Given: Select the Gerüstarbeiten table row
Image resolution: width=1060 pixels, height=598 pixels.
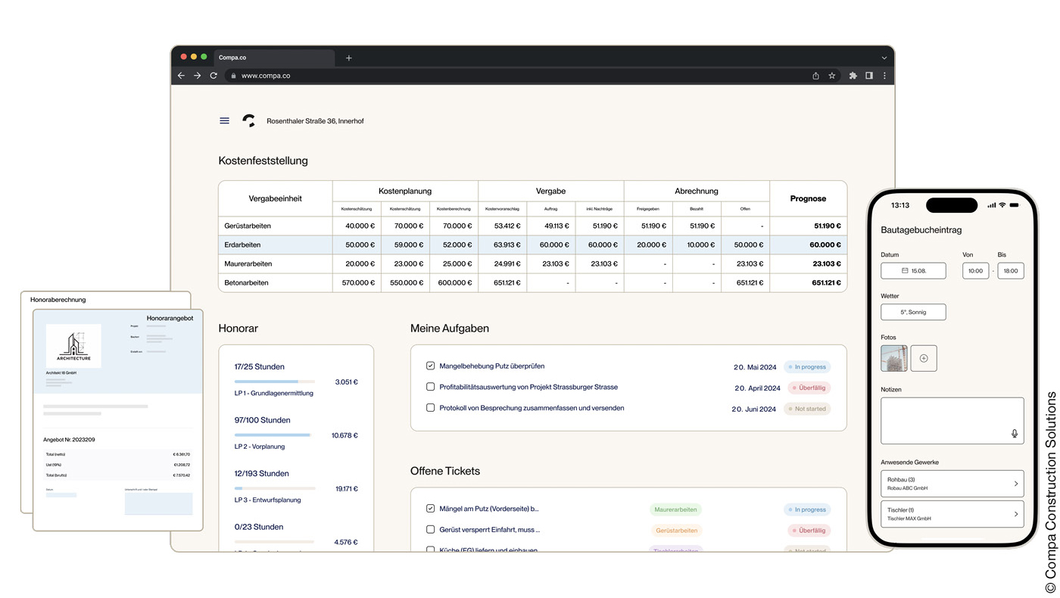Looking at the screenshot, I should [x=532, y=226].
